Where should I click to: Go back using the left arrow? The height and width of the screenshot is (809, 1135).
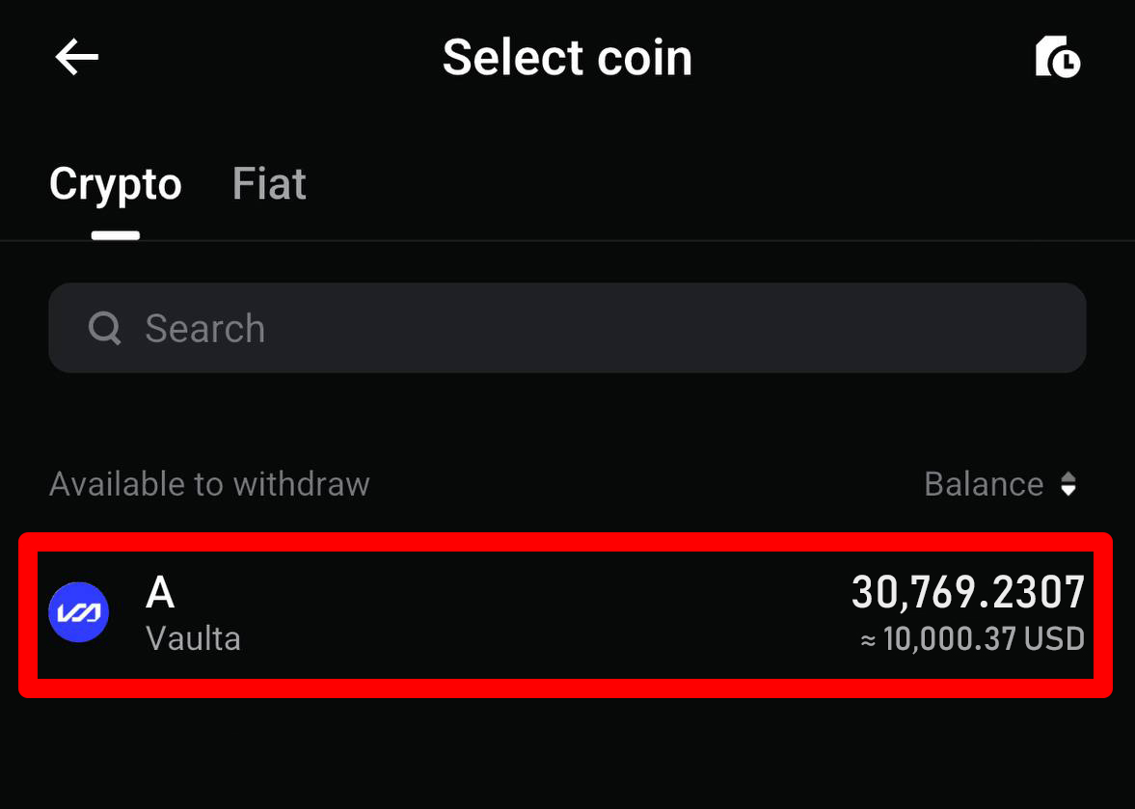[77, 58]
